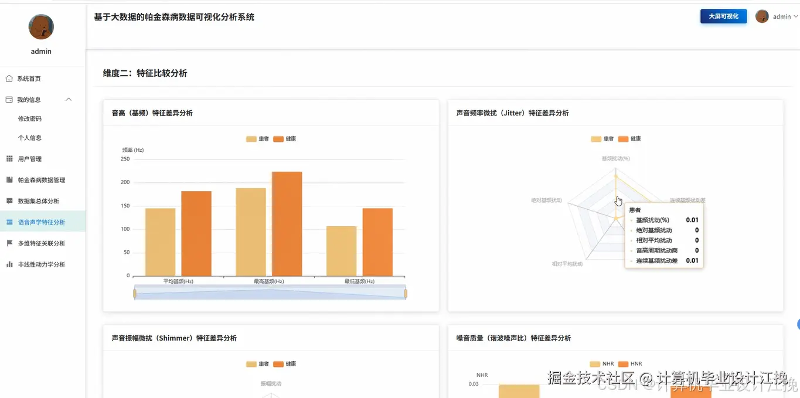800x398 pixels.
Task: Click 健康 bar for 最低基频(Hz)
Action: pyautogui.click(x=377, y=242)
